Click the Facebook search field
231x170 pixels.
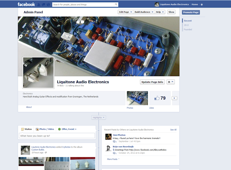click(83, 5)
